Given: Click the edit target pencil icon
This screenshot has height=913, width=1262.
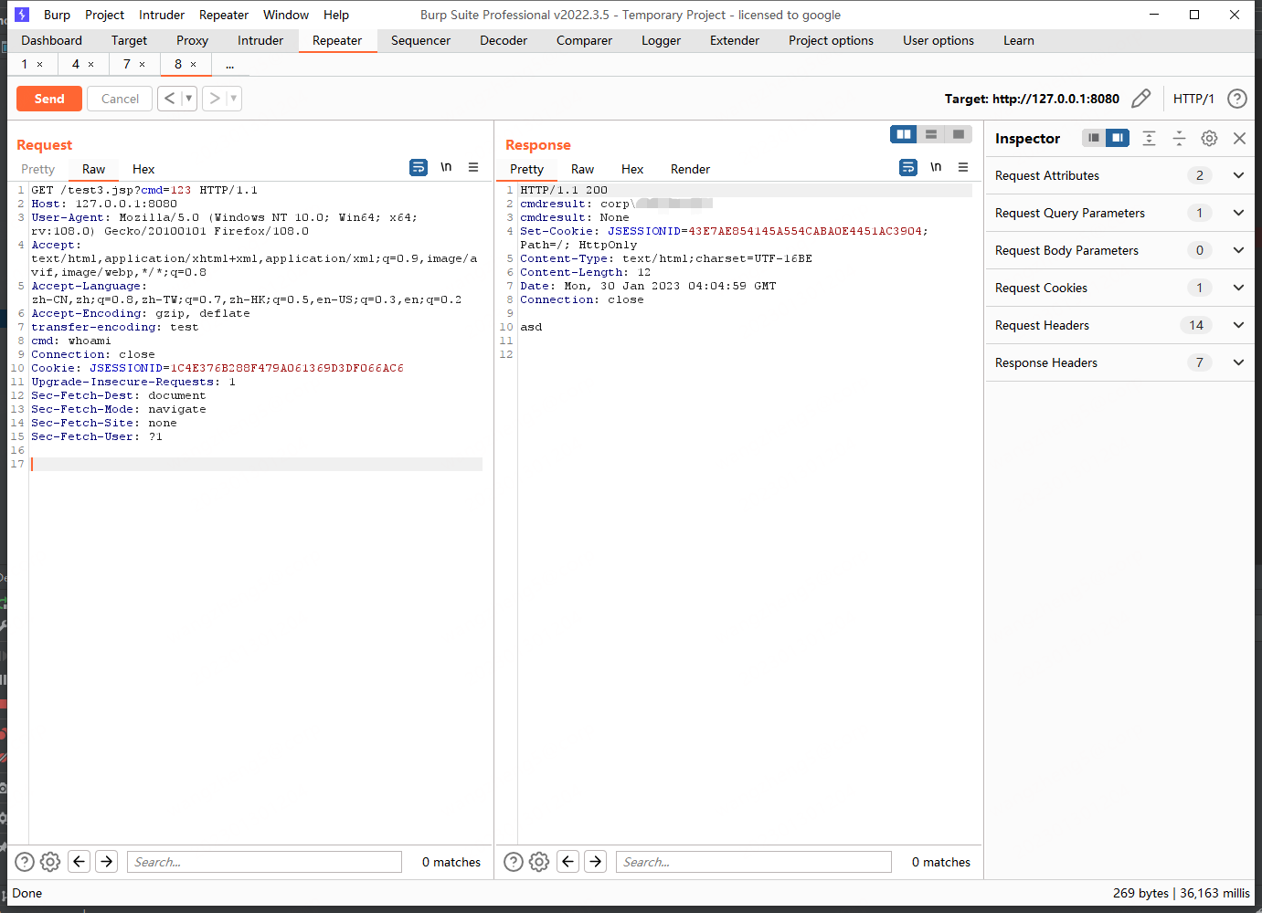Looking at the screenshot, I should coord(1140,99).
